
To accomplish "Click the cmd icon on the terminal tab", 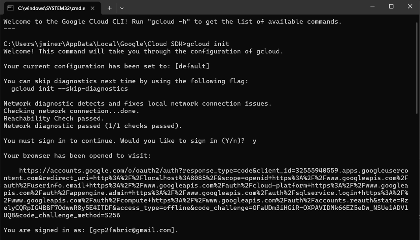I will (10, 8).
